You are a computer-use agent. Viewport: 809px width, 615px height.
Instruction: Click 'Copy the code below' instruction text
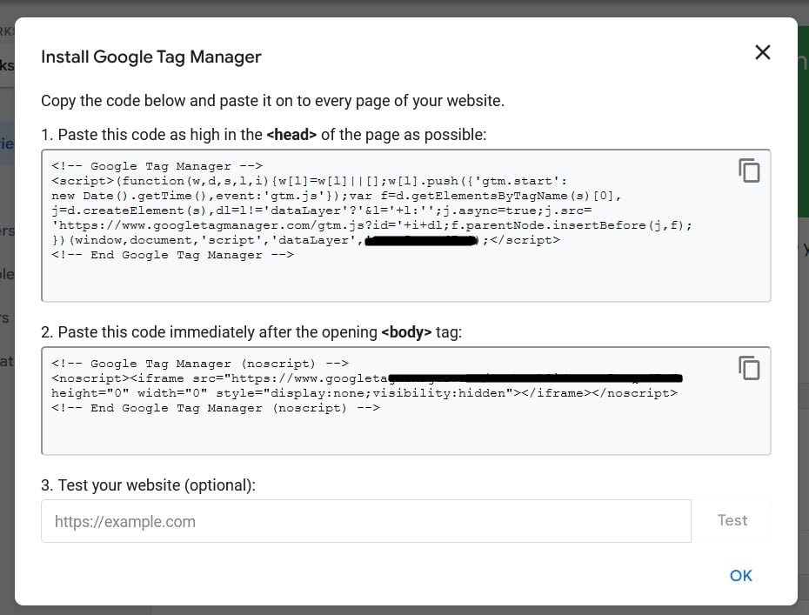[272, 101]
